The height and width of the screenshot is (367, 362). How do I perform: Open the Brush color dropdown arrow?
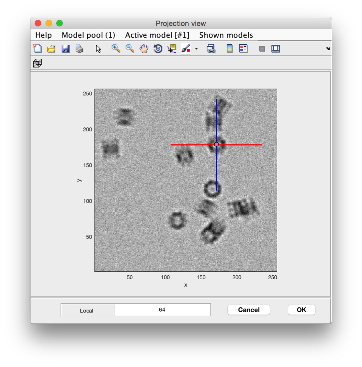(x=196, y=49)
